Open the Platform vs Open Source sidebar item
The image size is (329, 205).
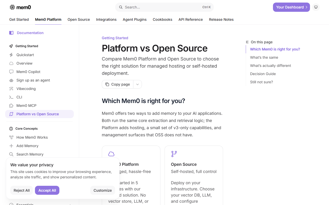pos(39,114)
